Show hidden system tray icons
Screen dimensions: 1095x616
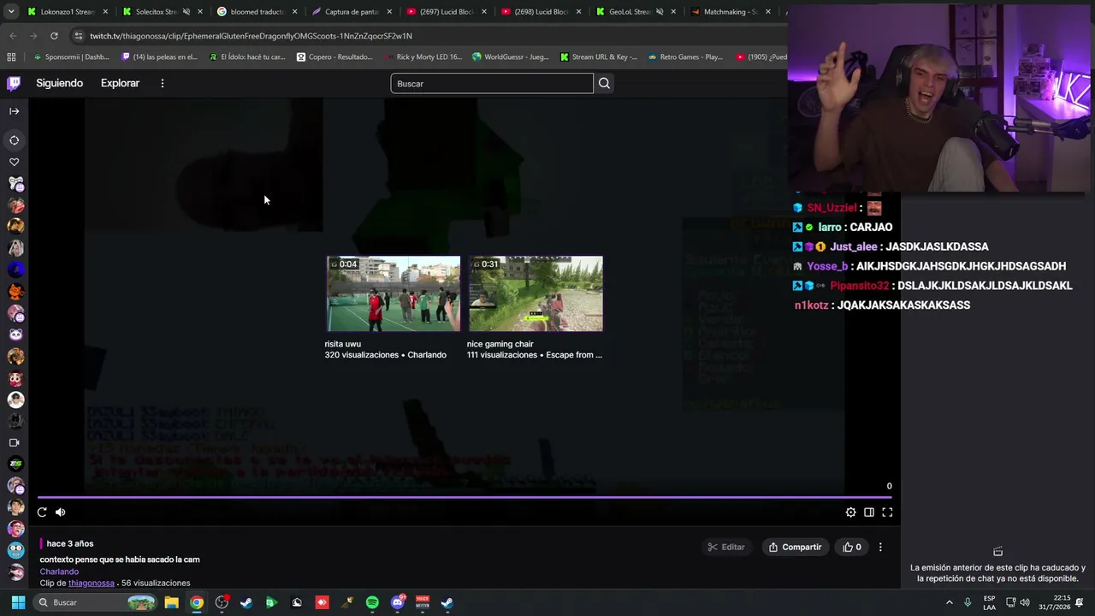[x=949, y=602]
